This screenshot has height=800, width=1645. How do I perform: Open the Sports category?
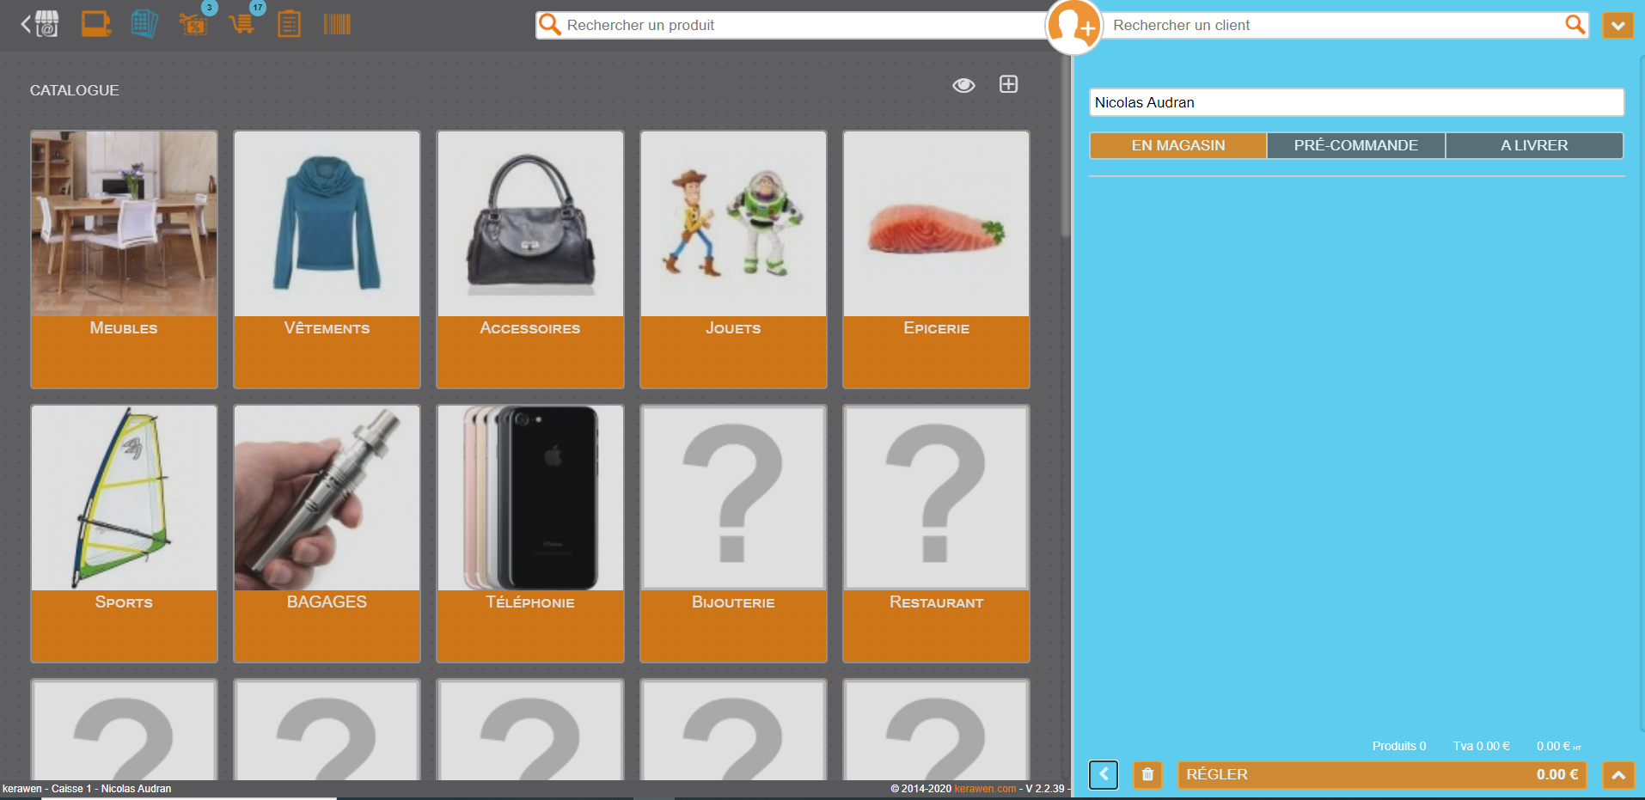pyautogui.click(x=124, y=534)
